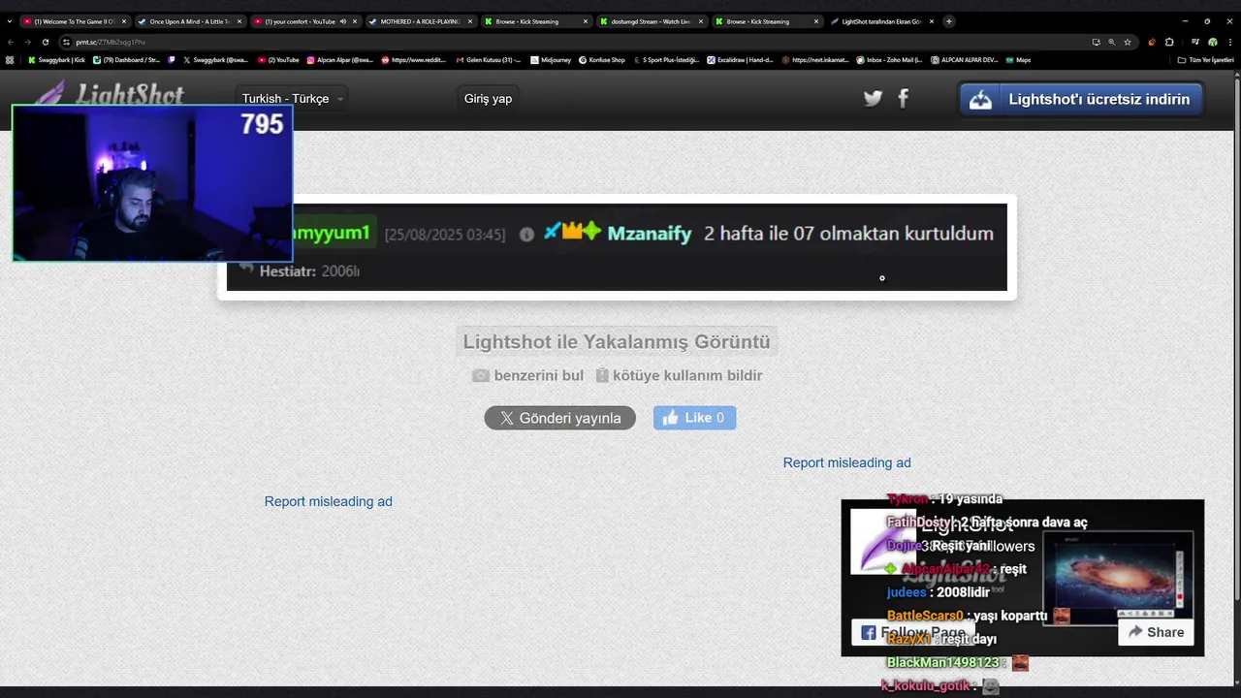
Task: Open the tab search chevron at far left
Action: pos(10,21)
